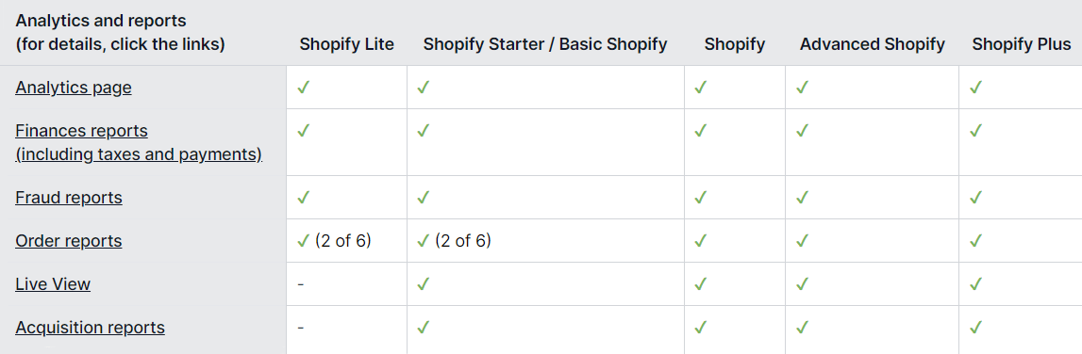
Task: Click the Live View dash under Shopify Lite
Action: (301, 284)
